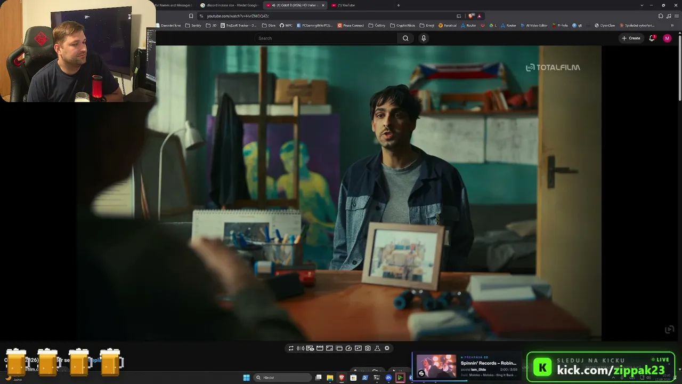Open the Dům bookmarks folder

269,25
